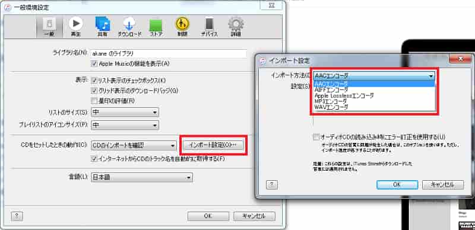
Task: Open the 一般 (General) preferences tab icon
Action: coord(50,27)
